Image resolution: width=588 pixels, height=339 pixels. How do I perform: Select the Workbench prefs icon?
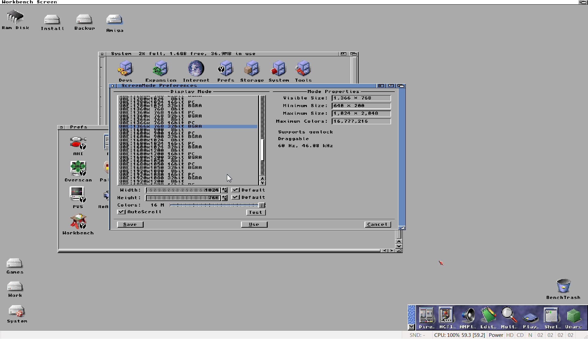78,224
